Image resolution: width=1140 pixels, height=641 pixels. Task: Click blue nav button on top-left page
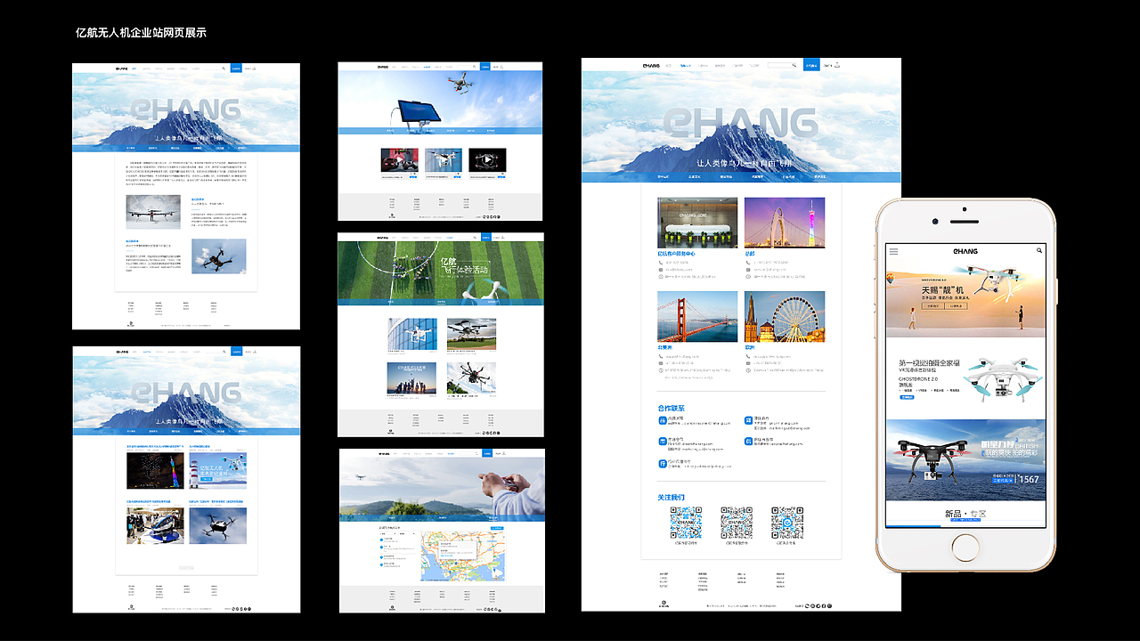click(x=236, y=68)
